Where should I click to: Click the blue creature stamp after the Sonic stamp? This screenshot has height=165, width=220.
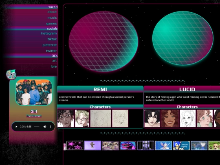199,145
